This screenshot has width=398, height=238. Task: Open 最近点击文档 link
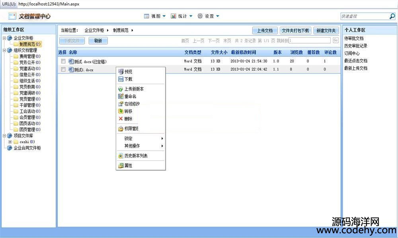tap(355, 61)
